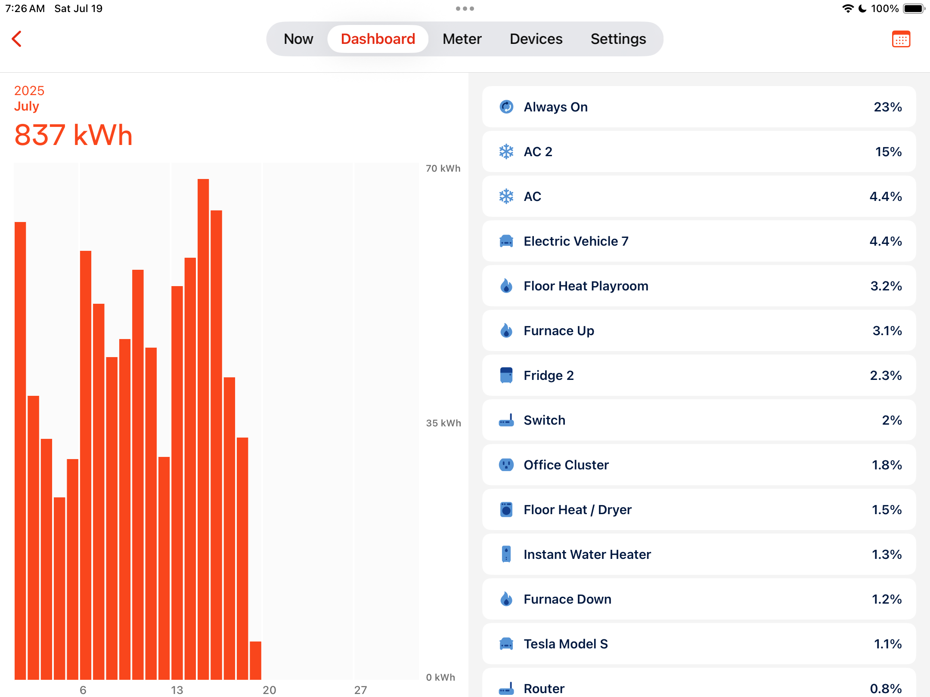
Task: Select the tallest bar in July chart
Action: tap(203, 429)
